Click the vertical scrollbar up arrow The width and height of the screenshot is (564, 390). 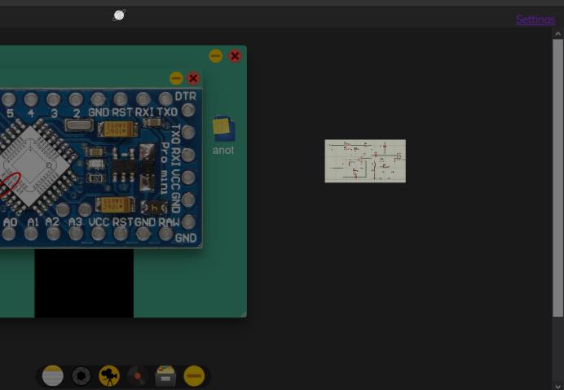tap(557, 34)
